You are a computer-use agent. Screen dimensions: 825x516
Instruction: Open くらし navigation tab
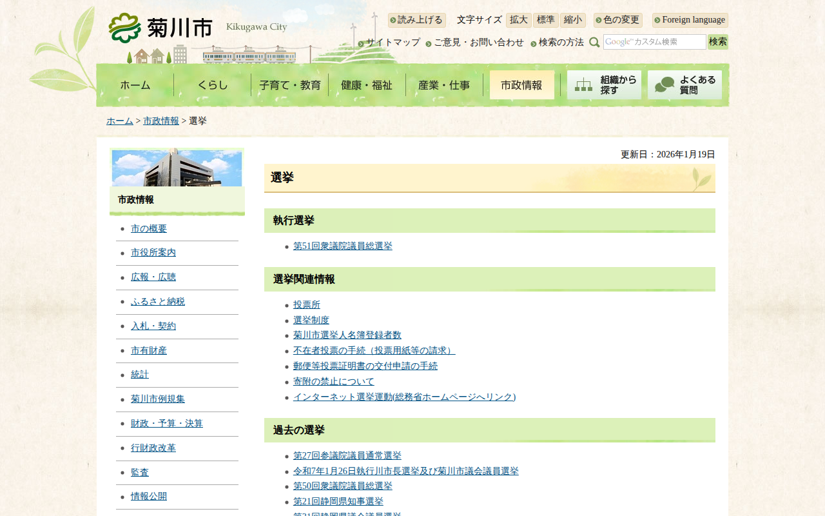click(213, 85)
